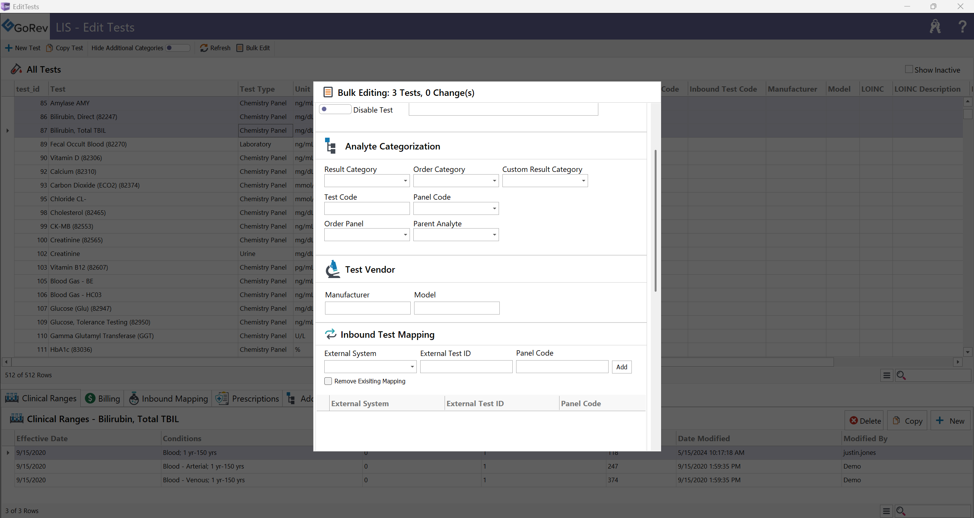Click All Tests horizontal scrollbar left arrow
Viewport: 974px width, 518px height.
pyautogui.click(x=6, y=362)
